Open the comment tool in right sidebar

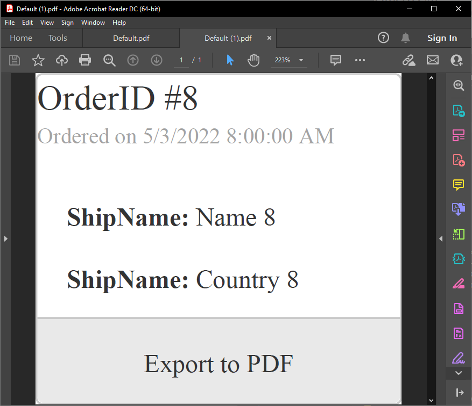tap(458, 185)
